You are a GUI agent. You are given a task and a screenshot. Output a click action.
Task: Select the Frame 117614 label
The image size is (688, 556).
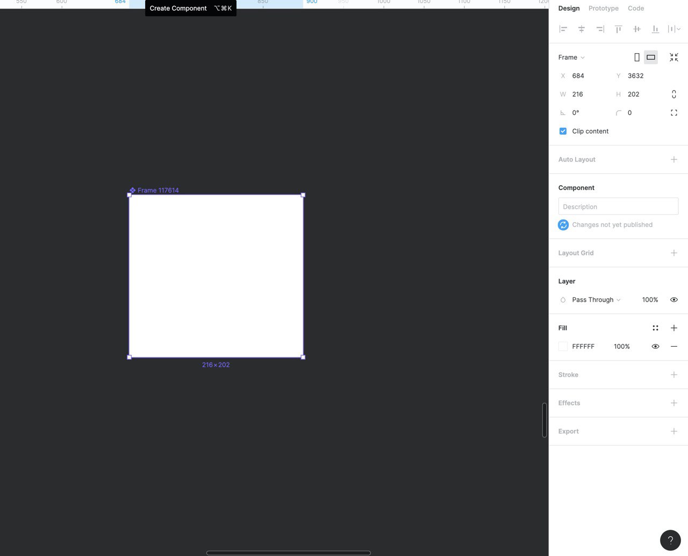tap(154, 191)
